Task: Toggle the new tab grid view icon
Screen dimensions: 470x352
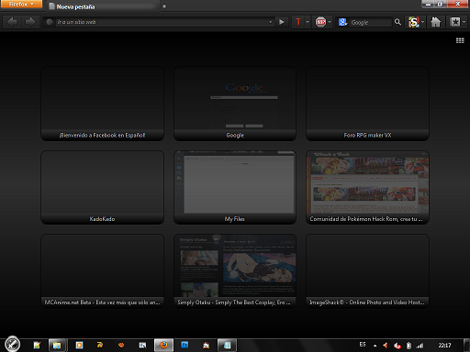Action: click(x=460, y=40)
